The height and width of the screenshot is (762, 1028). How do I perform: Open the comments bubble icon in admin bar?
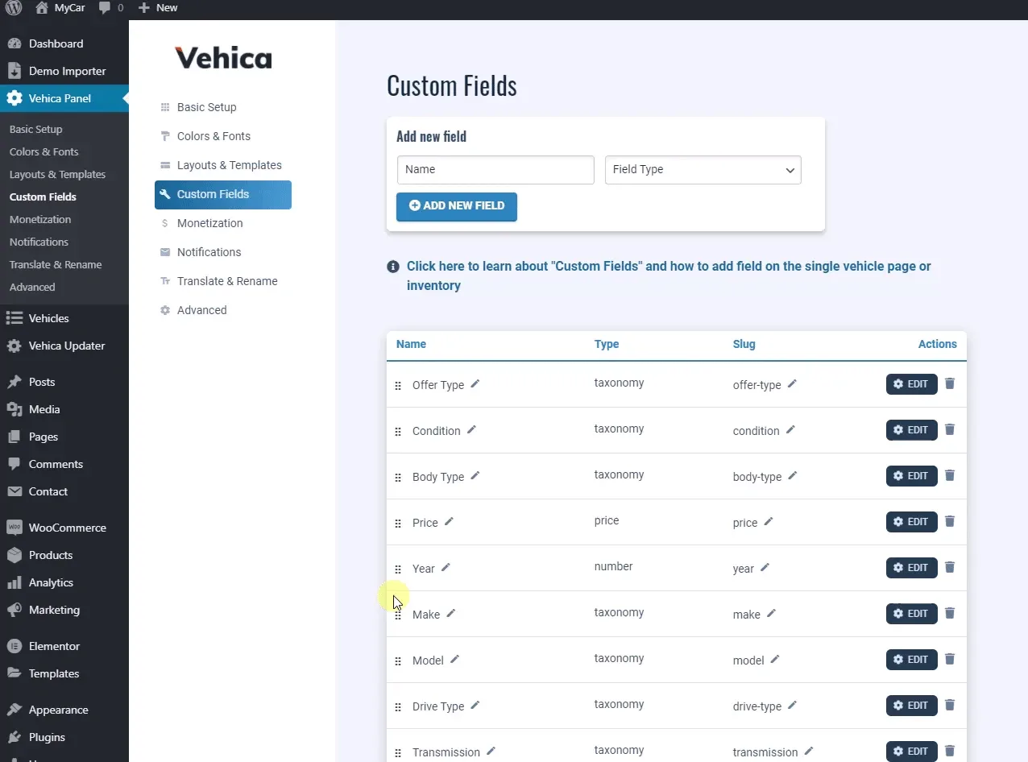[x=105, y=7]
